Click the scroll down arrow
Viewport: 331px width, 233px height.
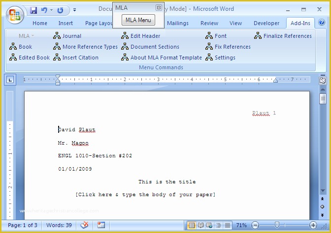pyautogui.click(x=323, y=191)
